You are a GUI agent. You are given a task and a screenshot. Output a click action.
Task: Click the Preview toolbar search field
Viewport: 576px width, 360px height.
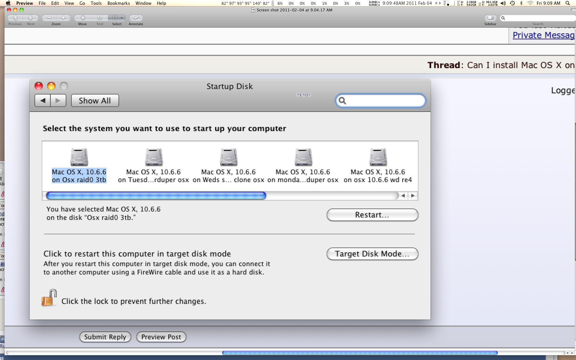[x=538, y=18]
